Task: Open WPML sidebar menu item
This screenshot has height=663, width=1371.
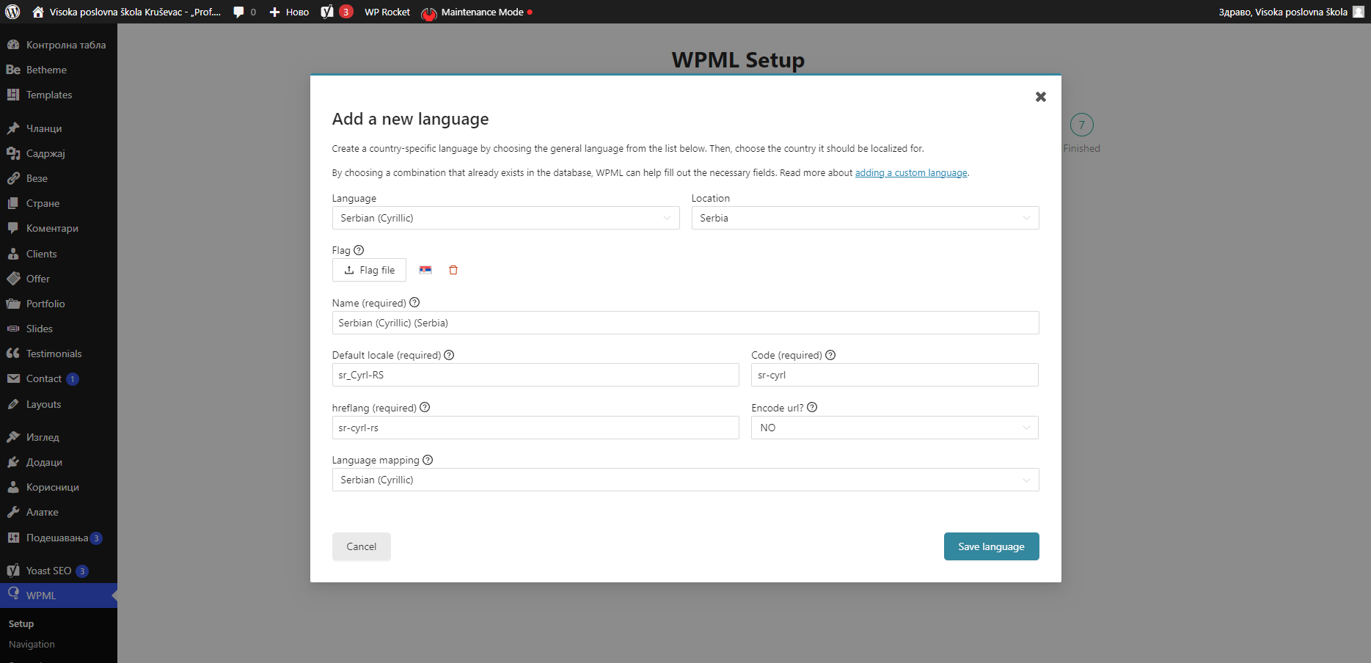Action: tap(59, 596)
